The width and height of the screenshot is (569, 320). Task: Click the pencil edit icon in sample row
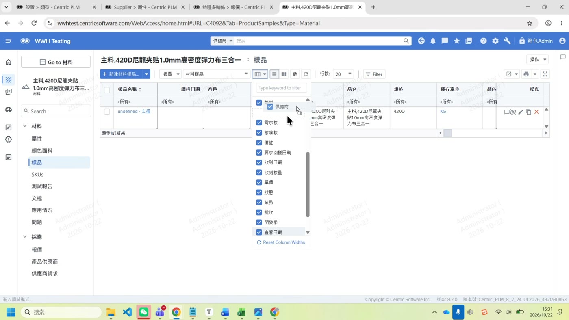click(x=521, y=112)
